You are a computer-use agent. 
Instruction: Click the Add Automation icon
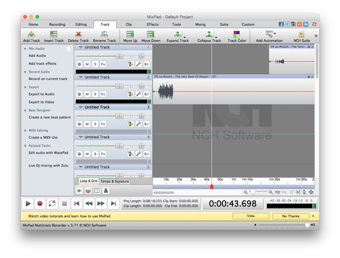(269, 36)
